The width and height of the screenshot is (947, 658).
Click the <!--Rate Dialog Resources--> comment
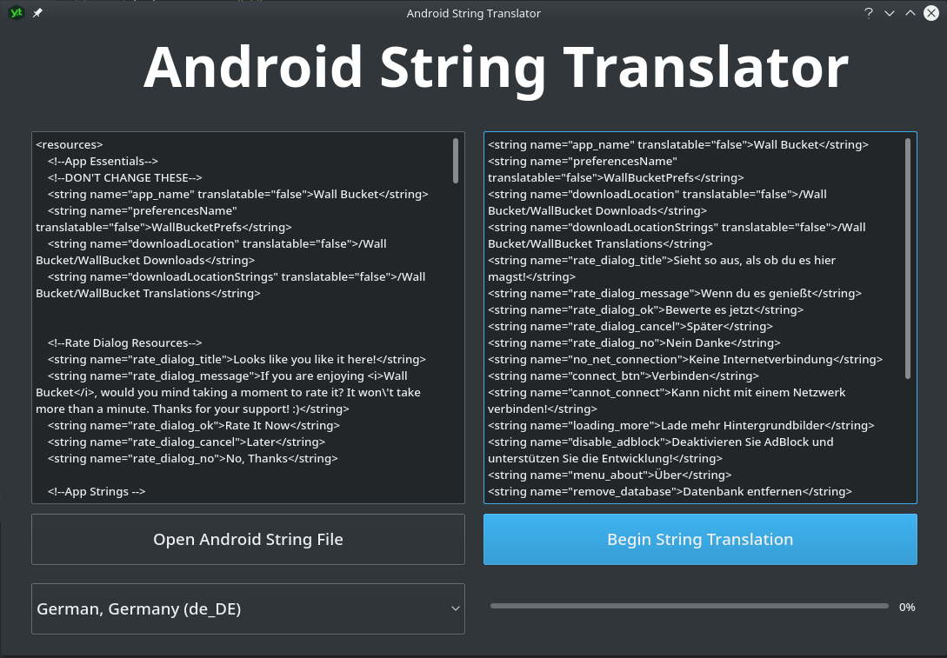point(125,342)
